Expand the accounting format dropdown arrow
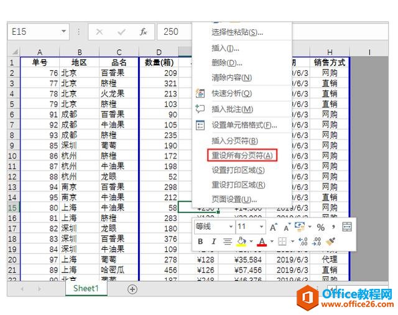 click(310, 227)
